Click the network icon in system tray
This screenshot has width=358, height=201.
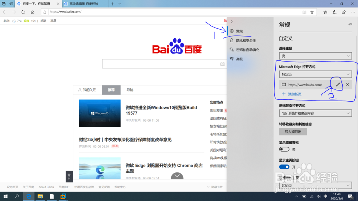point(312,196)
